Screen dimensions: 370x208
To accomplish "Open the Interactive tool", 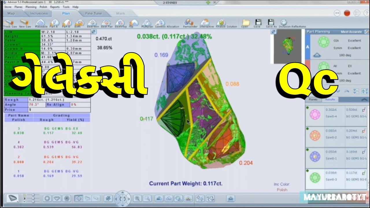I will (206, 24).
